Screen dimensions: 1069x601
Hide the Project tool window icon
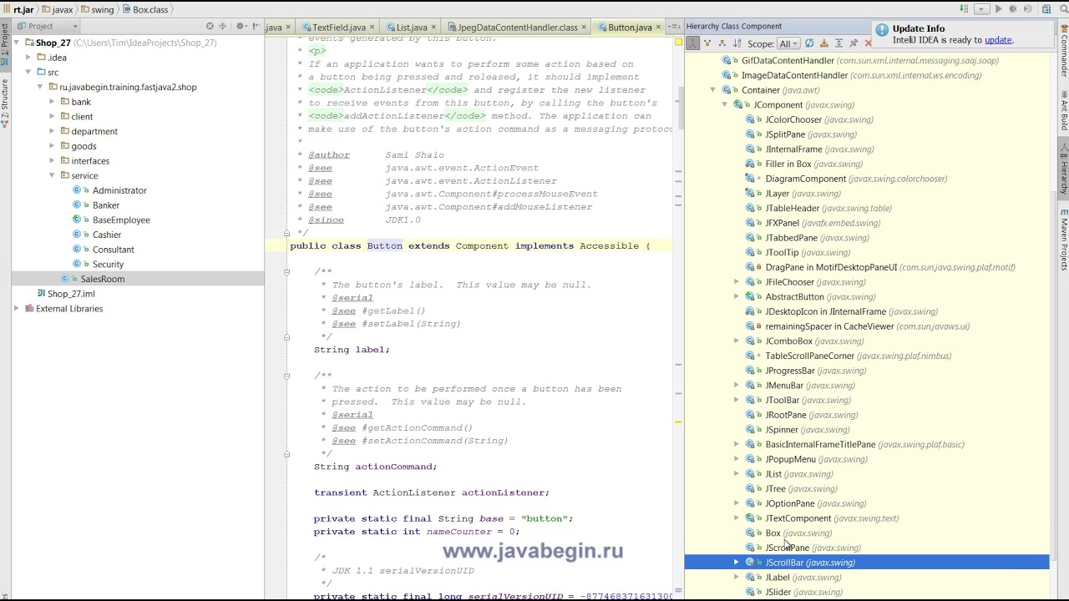click(256, 26)
